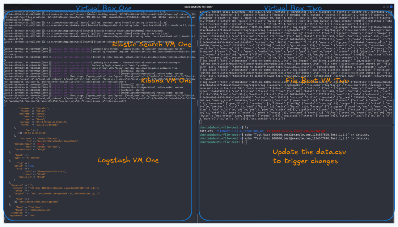
Task: Select the "hostname" => "ubuntu-file-beat" line
Action: point(39,139)
